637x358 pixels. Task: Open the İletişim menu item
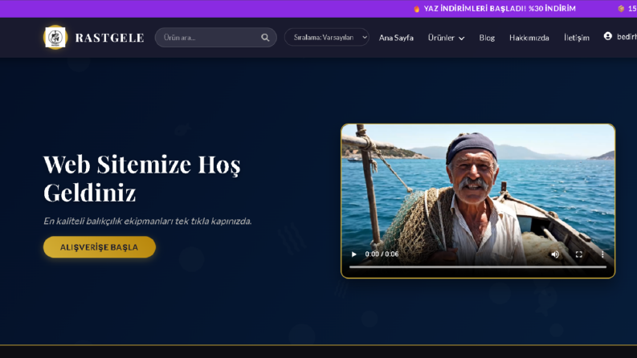click(x=576, y=38)
